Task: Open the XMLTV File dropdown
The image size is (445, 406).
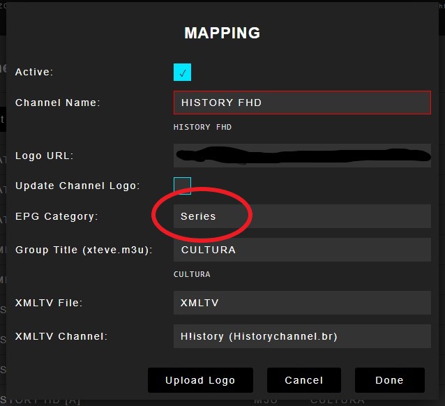Action: pos(302,303)
